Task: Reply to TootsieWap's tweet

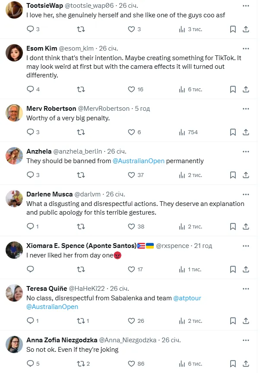Action: click(x=31, y=29)
